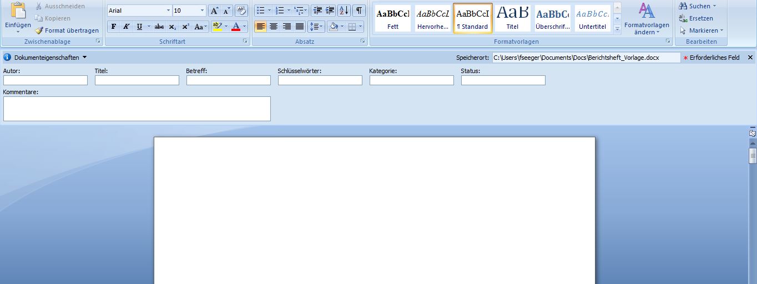The image size is (757, 284).
Task: Select align left
Action: pyautogui.click(x=261, y=27)
